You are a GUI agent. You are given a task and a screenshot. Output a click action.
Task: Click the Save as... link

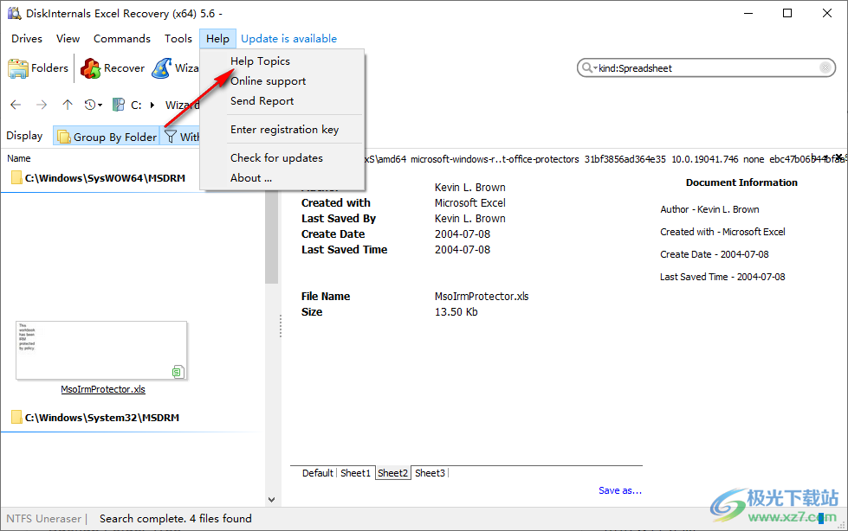click(620, 490)
